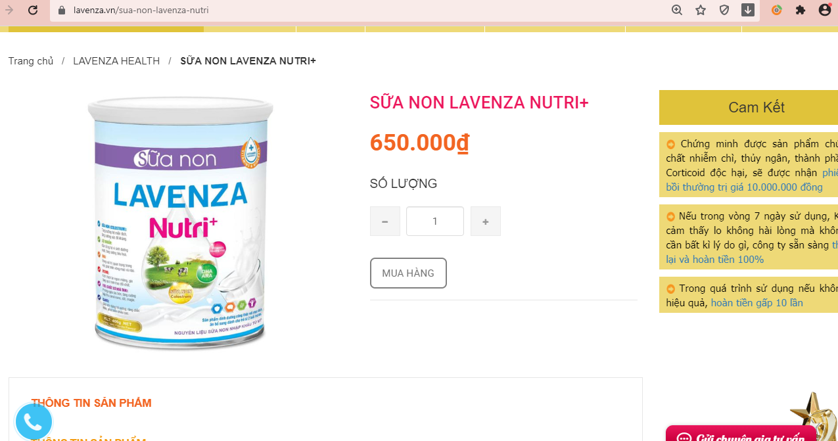Click the hoàn tiền gấp 10 lần link
The width and height of the screenshot is (838, 441).
[757, 303]
